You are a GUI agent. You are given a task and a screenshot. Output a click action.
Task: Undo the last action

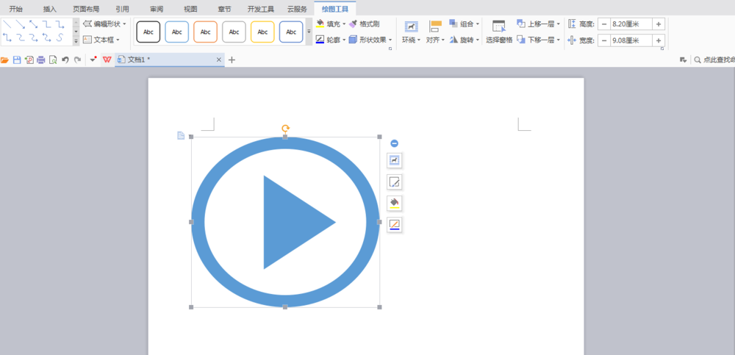pyautogui.click(x=65, y=60)
